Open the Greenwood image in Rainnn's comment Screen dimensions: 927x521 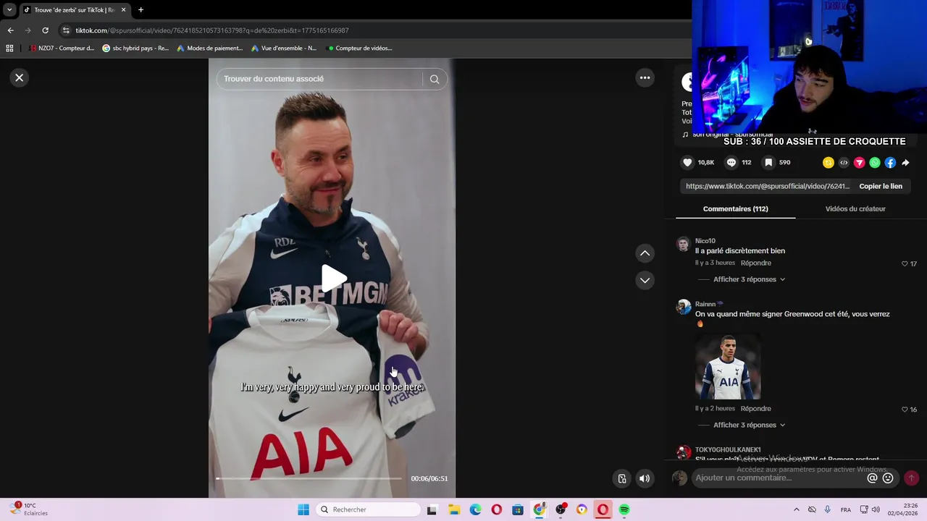(x=728, y=367)
